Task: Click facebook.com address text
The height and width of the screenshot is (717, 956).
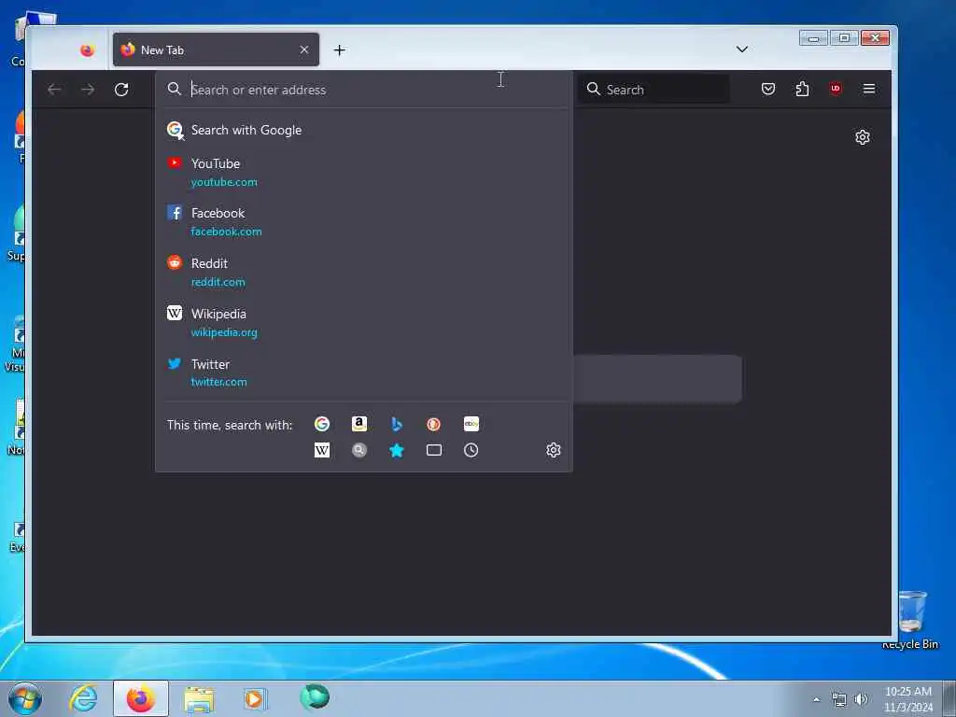Action: 226,232
